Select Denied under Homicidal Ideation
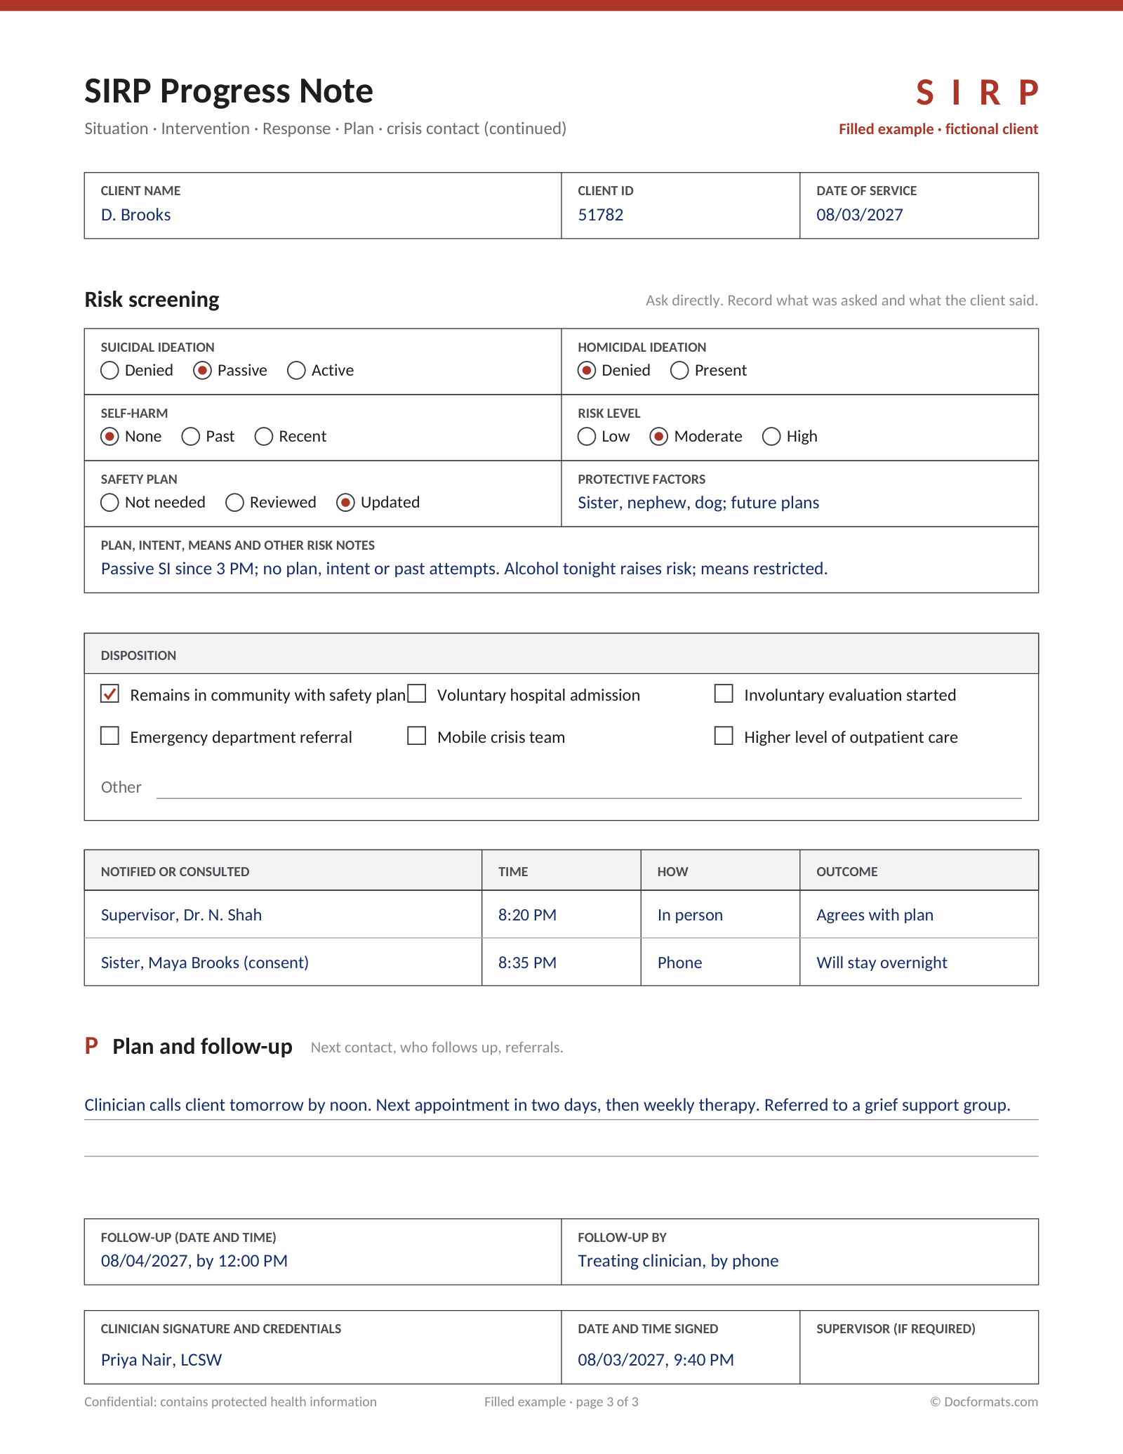Screen dimensions: 1123x1454 coord(587,370)
